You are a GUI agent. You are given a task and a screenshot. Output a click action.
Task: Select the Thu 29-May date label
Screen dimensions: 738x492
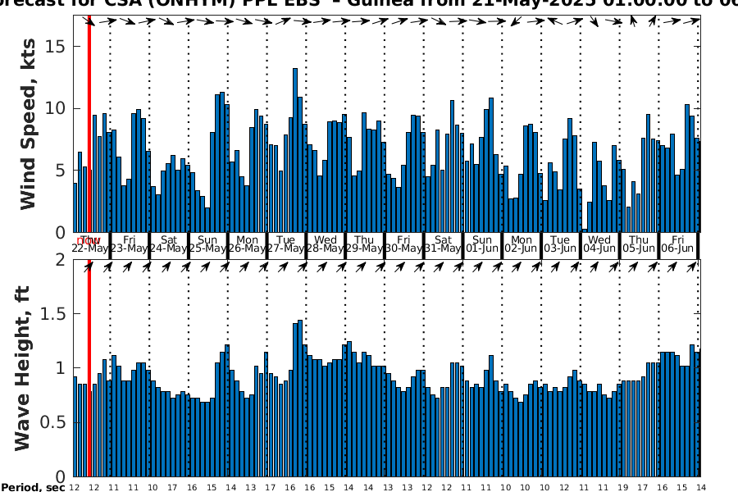click(364, 244)
